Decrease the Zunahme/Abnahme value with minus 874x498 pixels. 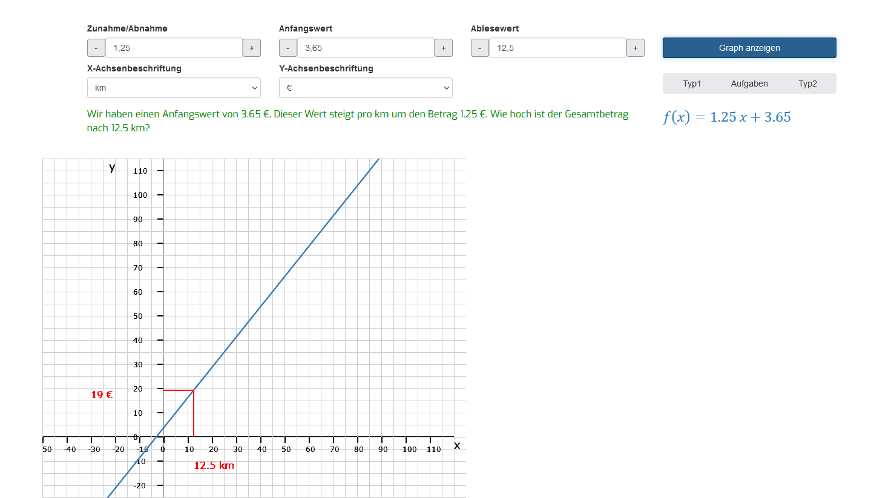click(96, 48)
